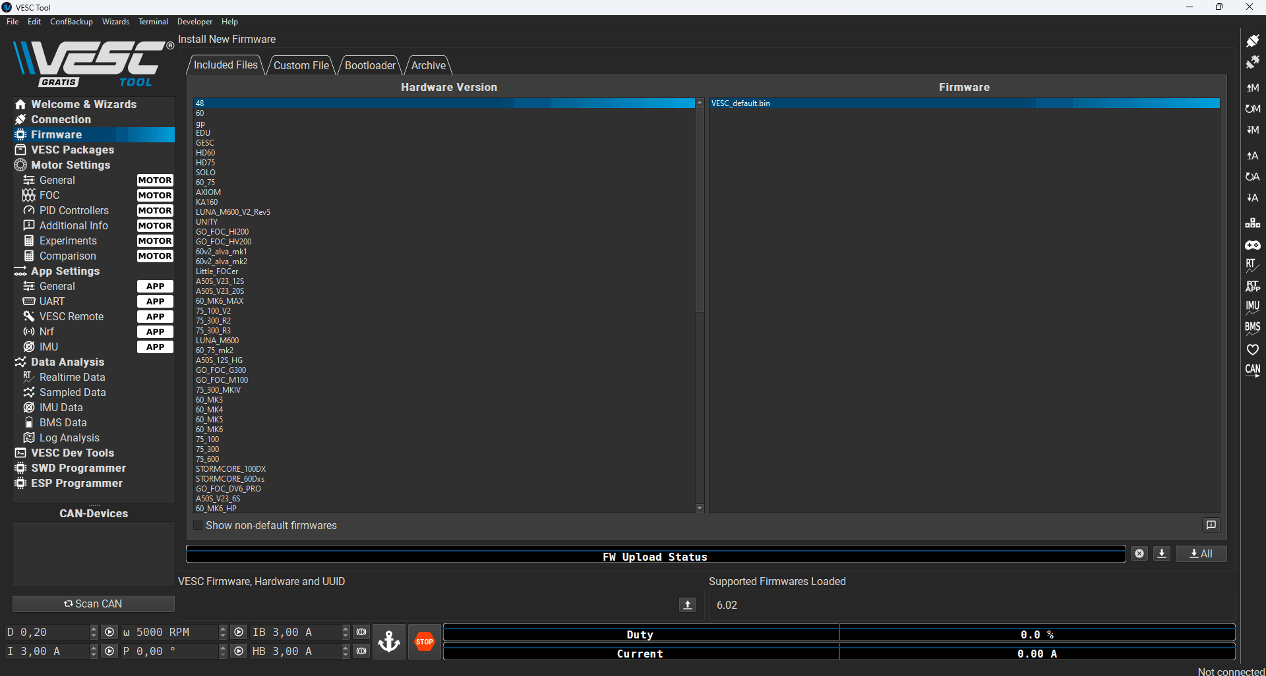Toggle BMS realtime data streaming icon
The height and width of the screenshot is (676, 1266).
tap(1252, 328)
